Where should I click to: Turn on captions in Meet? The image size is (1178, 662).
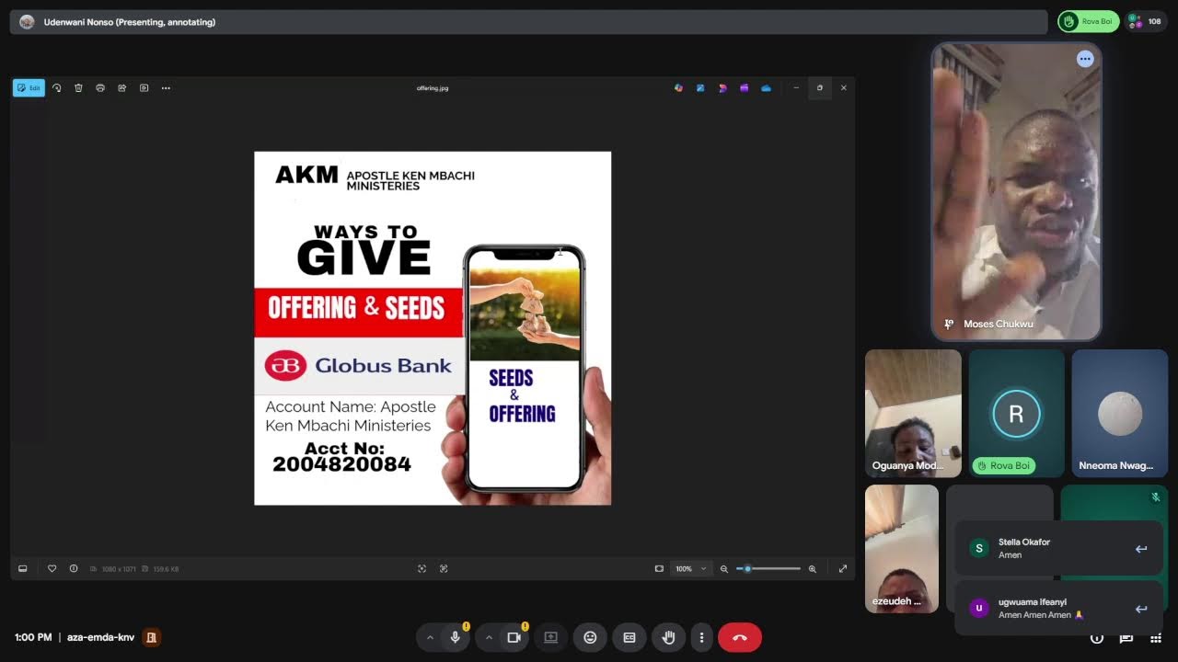(629, 637)
